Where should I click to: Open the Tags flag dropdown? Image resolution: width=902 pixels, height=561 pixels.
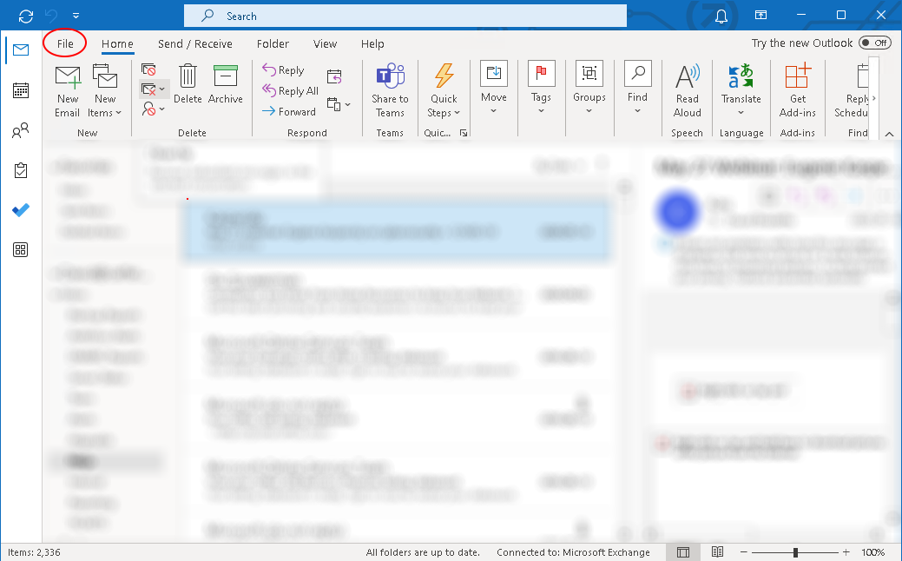coord(542,88)
